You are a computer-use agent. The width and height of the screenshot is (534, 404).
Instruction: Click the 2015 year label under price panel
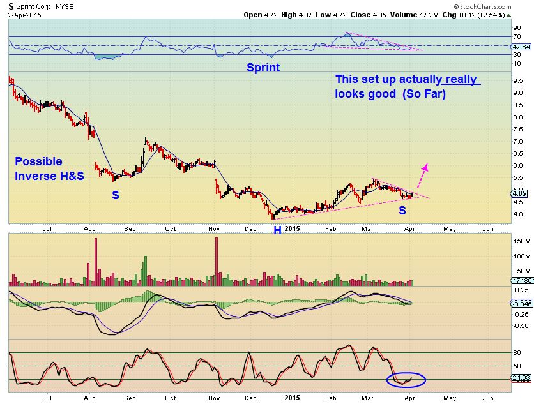(x=292, y=228)
